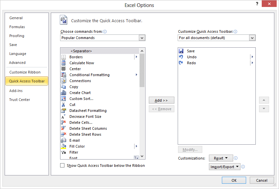Expand the Fill Color submenu arrow

pyautogui.click(x=136, y=146)
